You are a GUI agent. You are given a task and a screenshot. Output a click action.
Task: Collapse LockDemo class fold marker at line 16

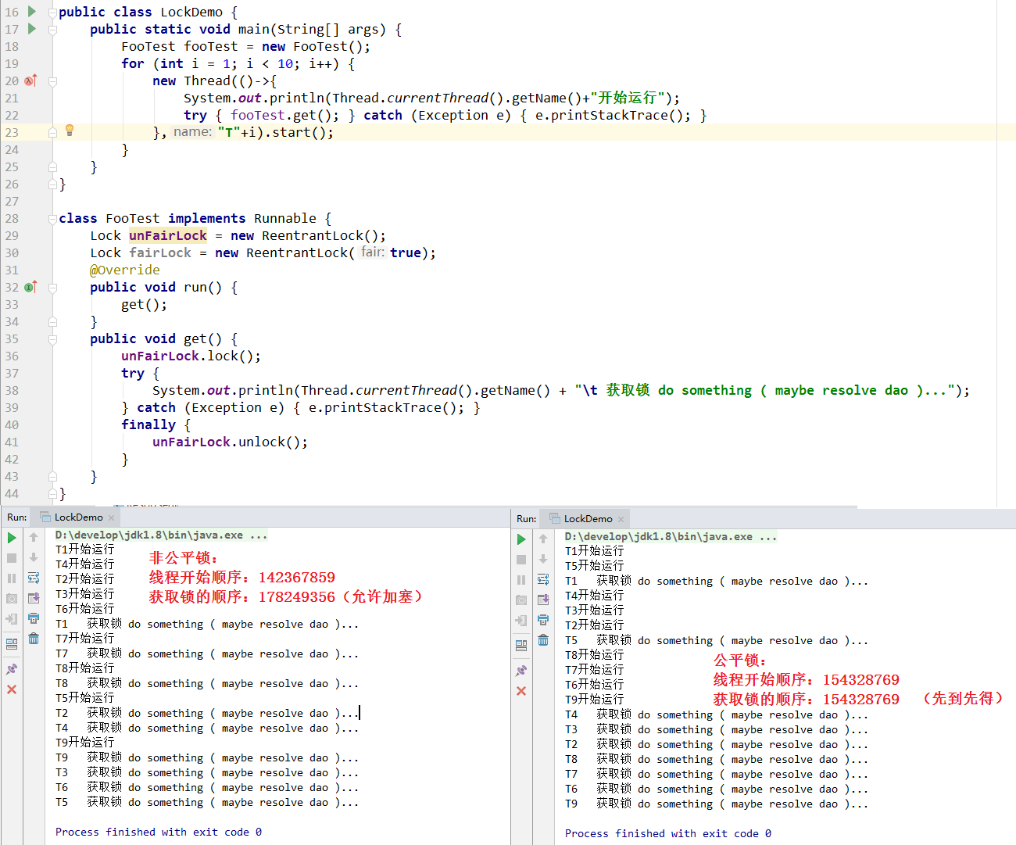click(x=52, y=13)
